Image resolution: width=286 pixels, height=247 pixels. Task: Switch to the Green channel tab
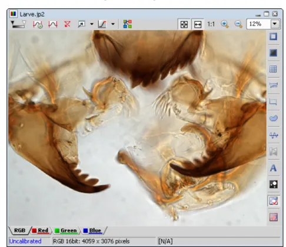[x=66, y=231]
